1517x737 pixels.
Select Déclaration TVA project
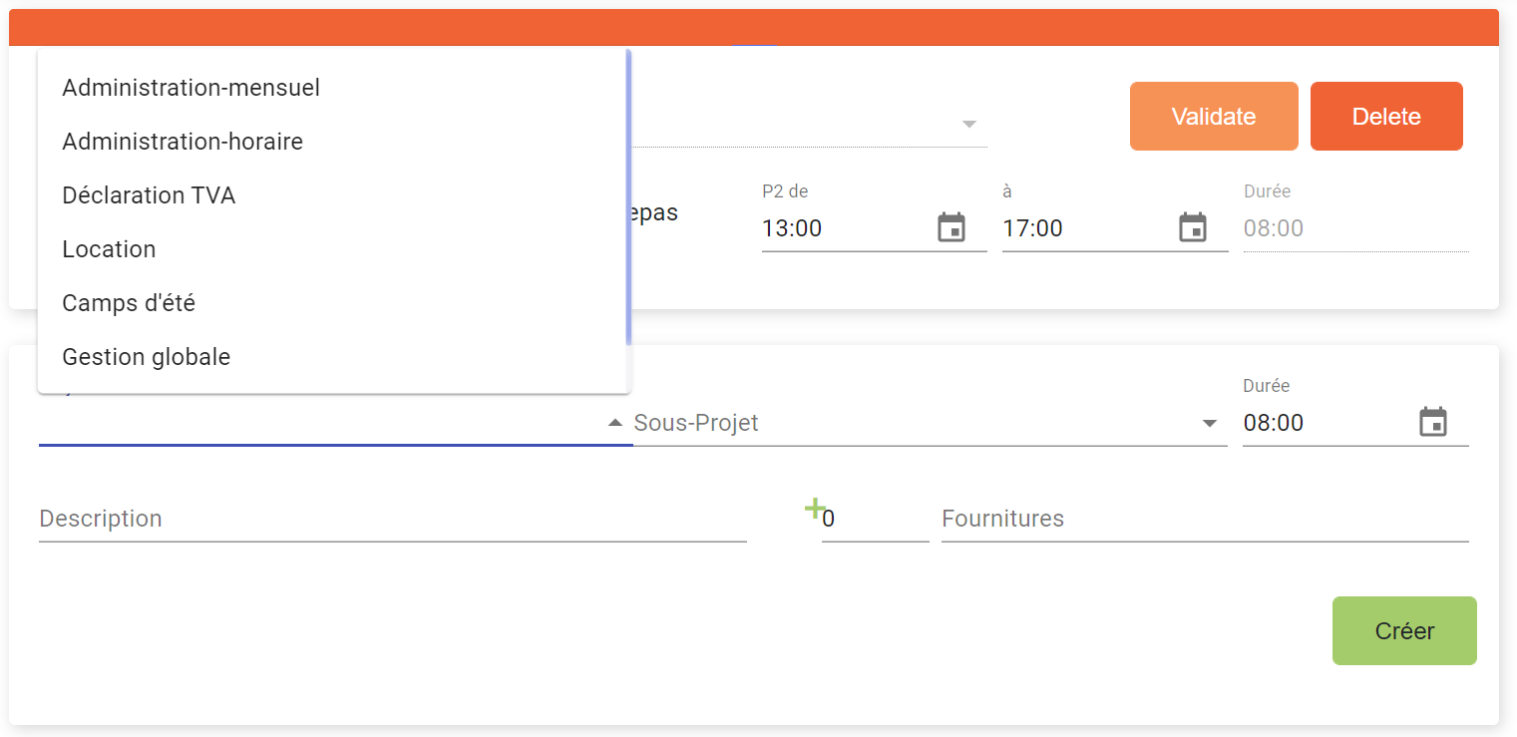(149, 195)
